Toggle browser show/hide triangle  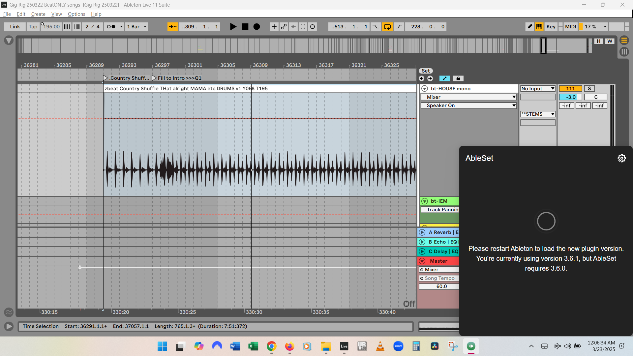tap(9, 41)
